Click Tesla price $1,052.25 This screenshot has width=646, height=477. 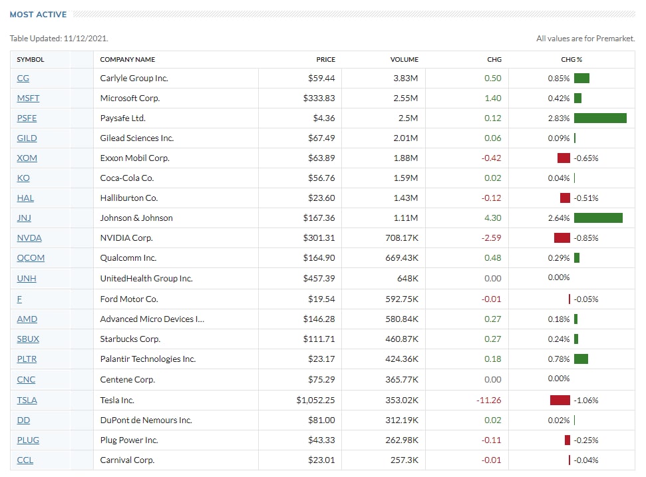tap(315, 400)
